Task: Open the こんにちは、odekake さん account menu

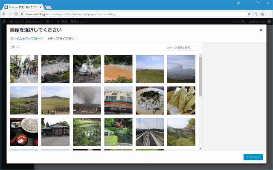Action: [252, 22]
